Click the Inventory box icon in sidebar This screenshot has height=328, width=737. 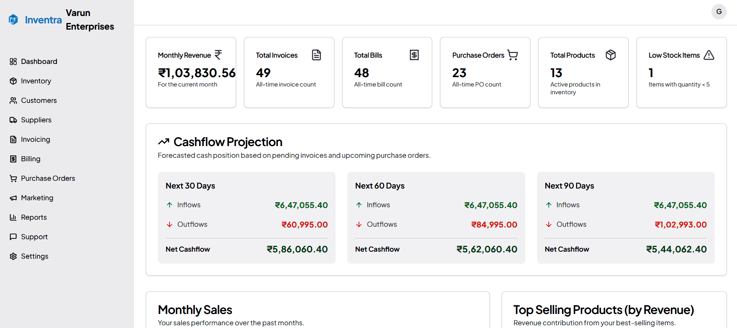click(x=13, y=81)
